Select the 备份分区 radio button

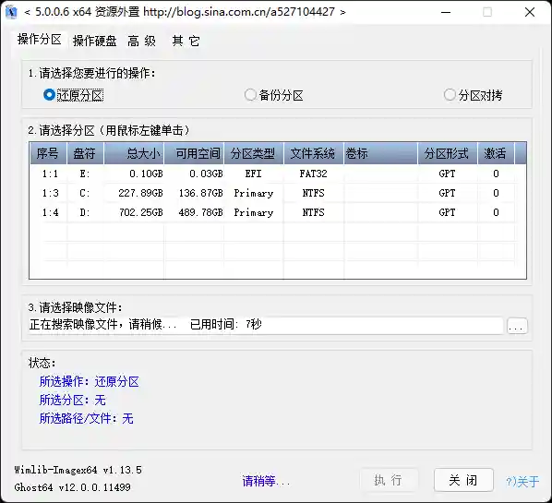coord(274,95)
